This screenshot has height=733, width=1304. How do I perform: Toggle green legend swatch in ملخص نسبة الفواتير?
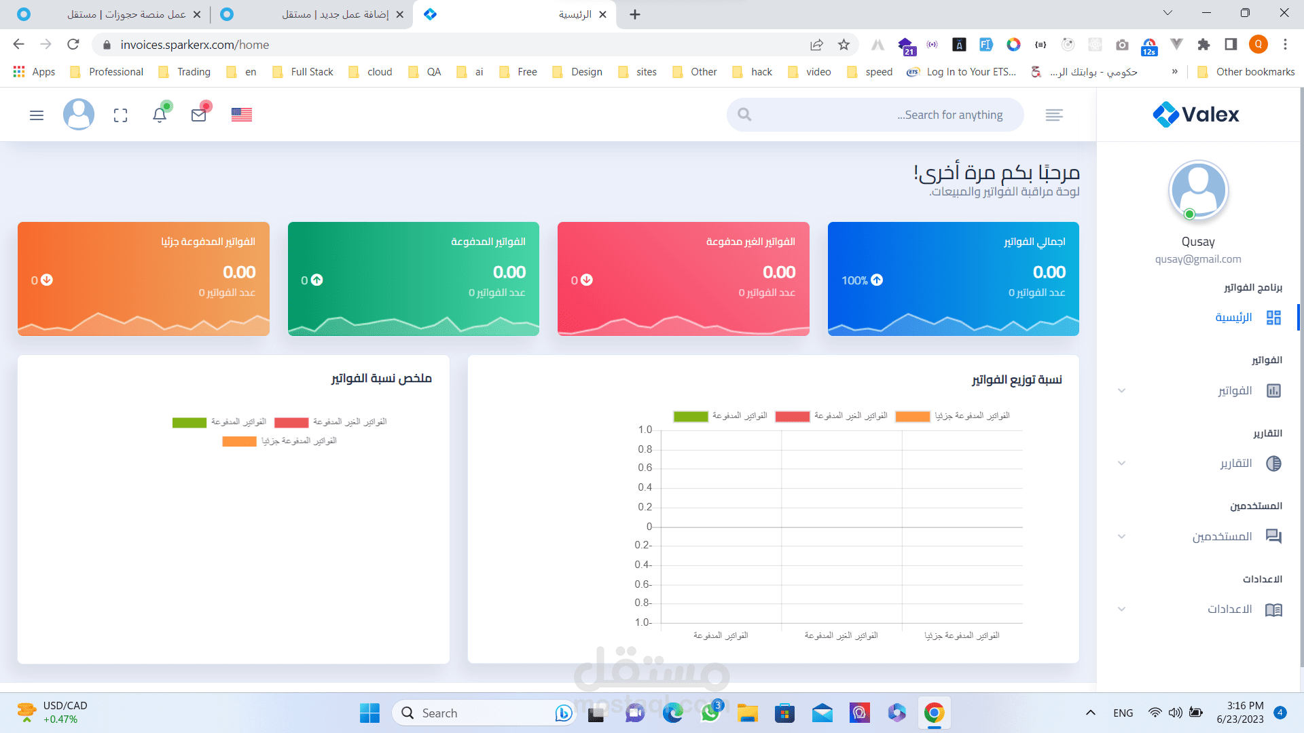pyautogui.click(x=189, y=422)
